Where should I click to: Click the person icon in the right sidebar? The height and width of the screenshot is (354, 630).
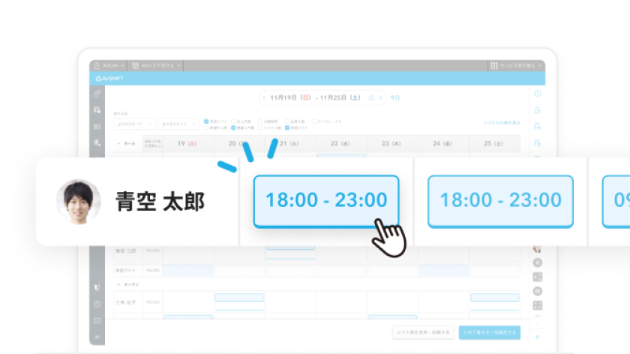[537, 109]
